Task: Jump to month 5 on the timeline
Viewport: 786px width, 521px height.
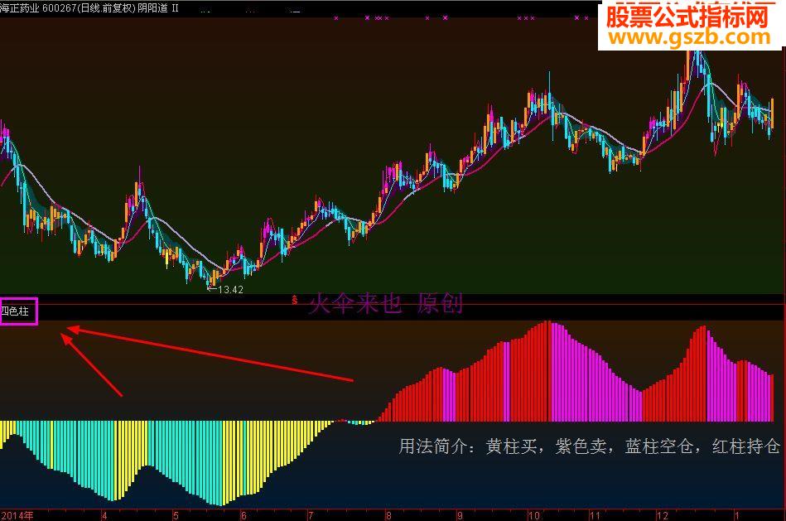Action: tap(176, 515)
